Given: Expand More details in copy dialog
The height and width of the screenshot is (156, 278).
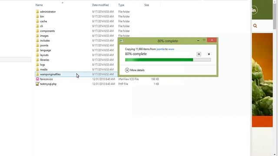Looking at the screenshot, I should click(135, 70).
